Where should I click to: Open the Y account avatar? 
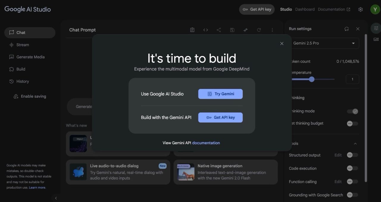(x=375, y=9)
